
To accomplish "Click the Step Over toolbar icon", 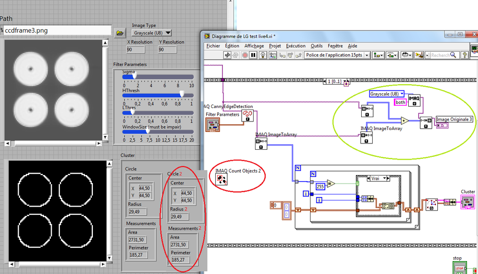I will pos(290,55).
